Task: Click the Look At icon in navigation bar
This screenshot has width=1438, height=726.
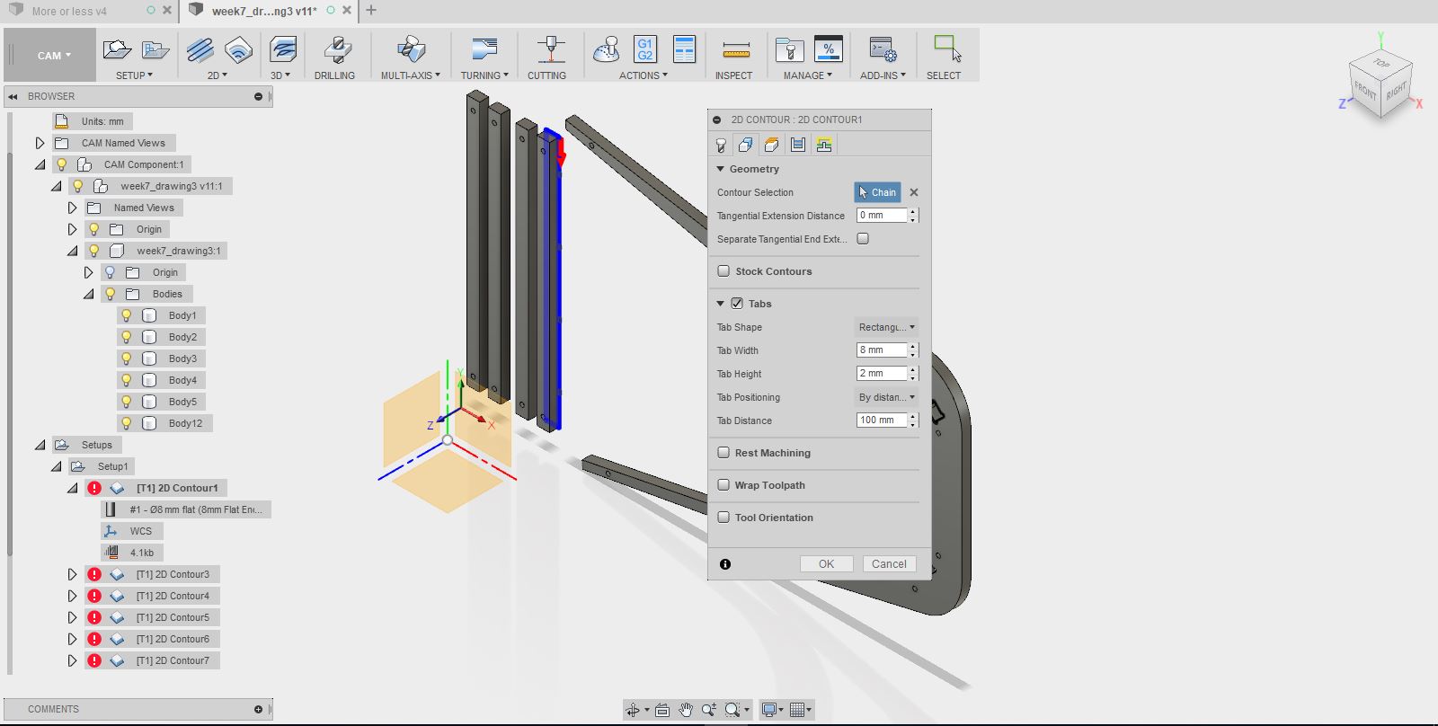Action: 662,710
